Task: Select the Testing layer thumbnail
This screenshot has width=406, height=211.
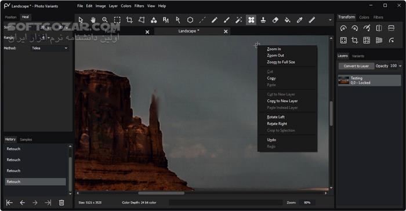Action: tap(343, 80)
